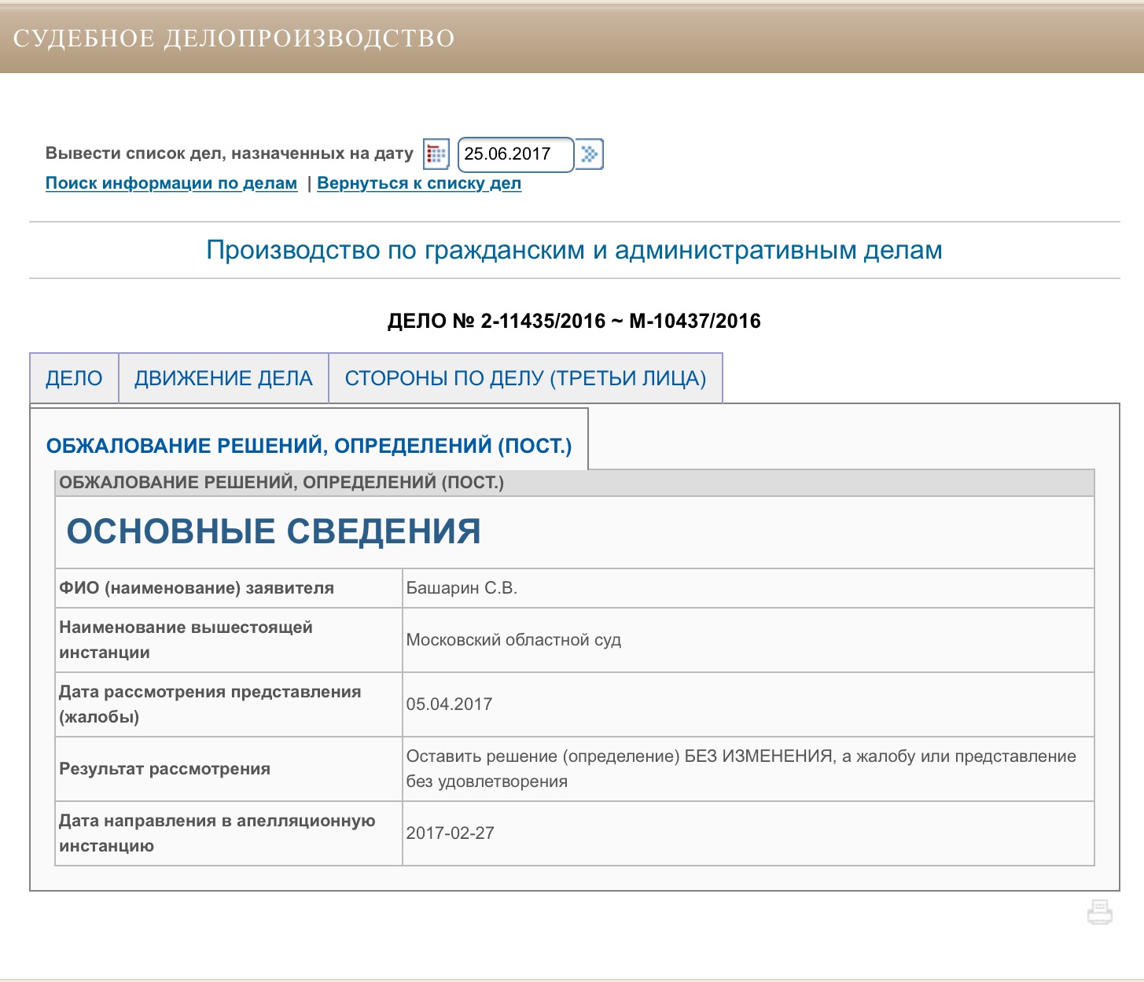
Task: Click the printer icon at bottom right
Action: coord(1099,912)
